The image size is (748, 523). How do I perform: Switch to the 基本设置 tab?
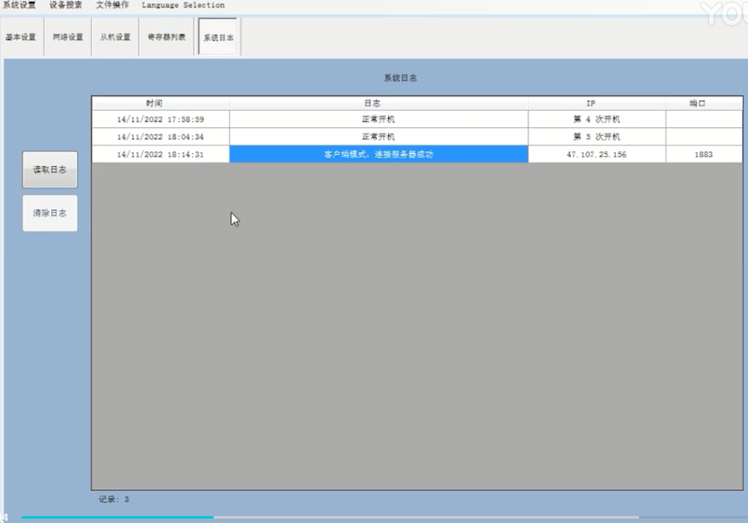21,37
